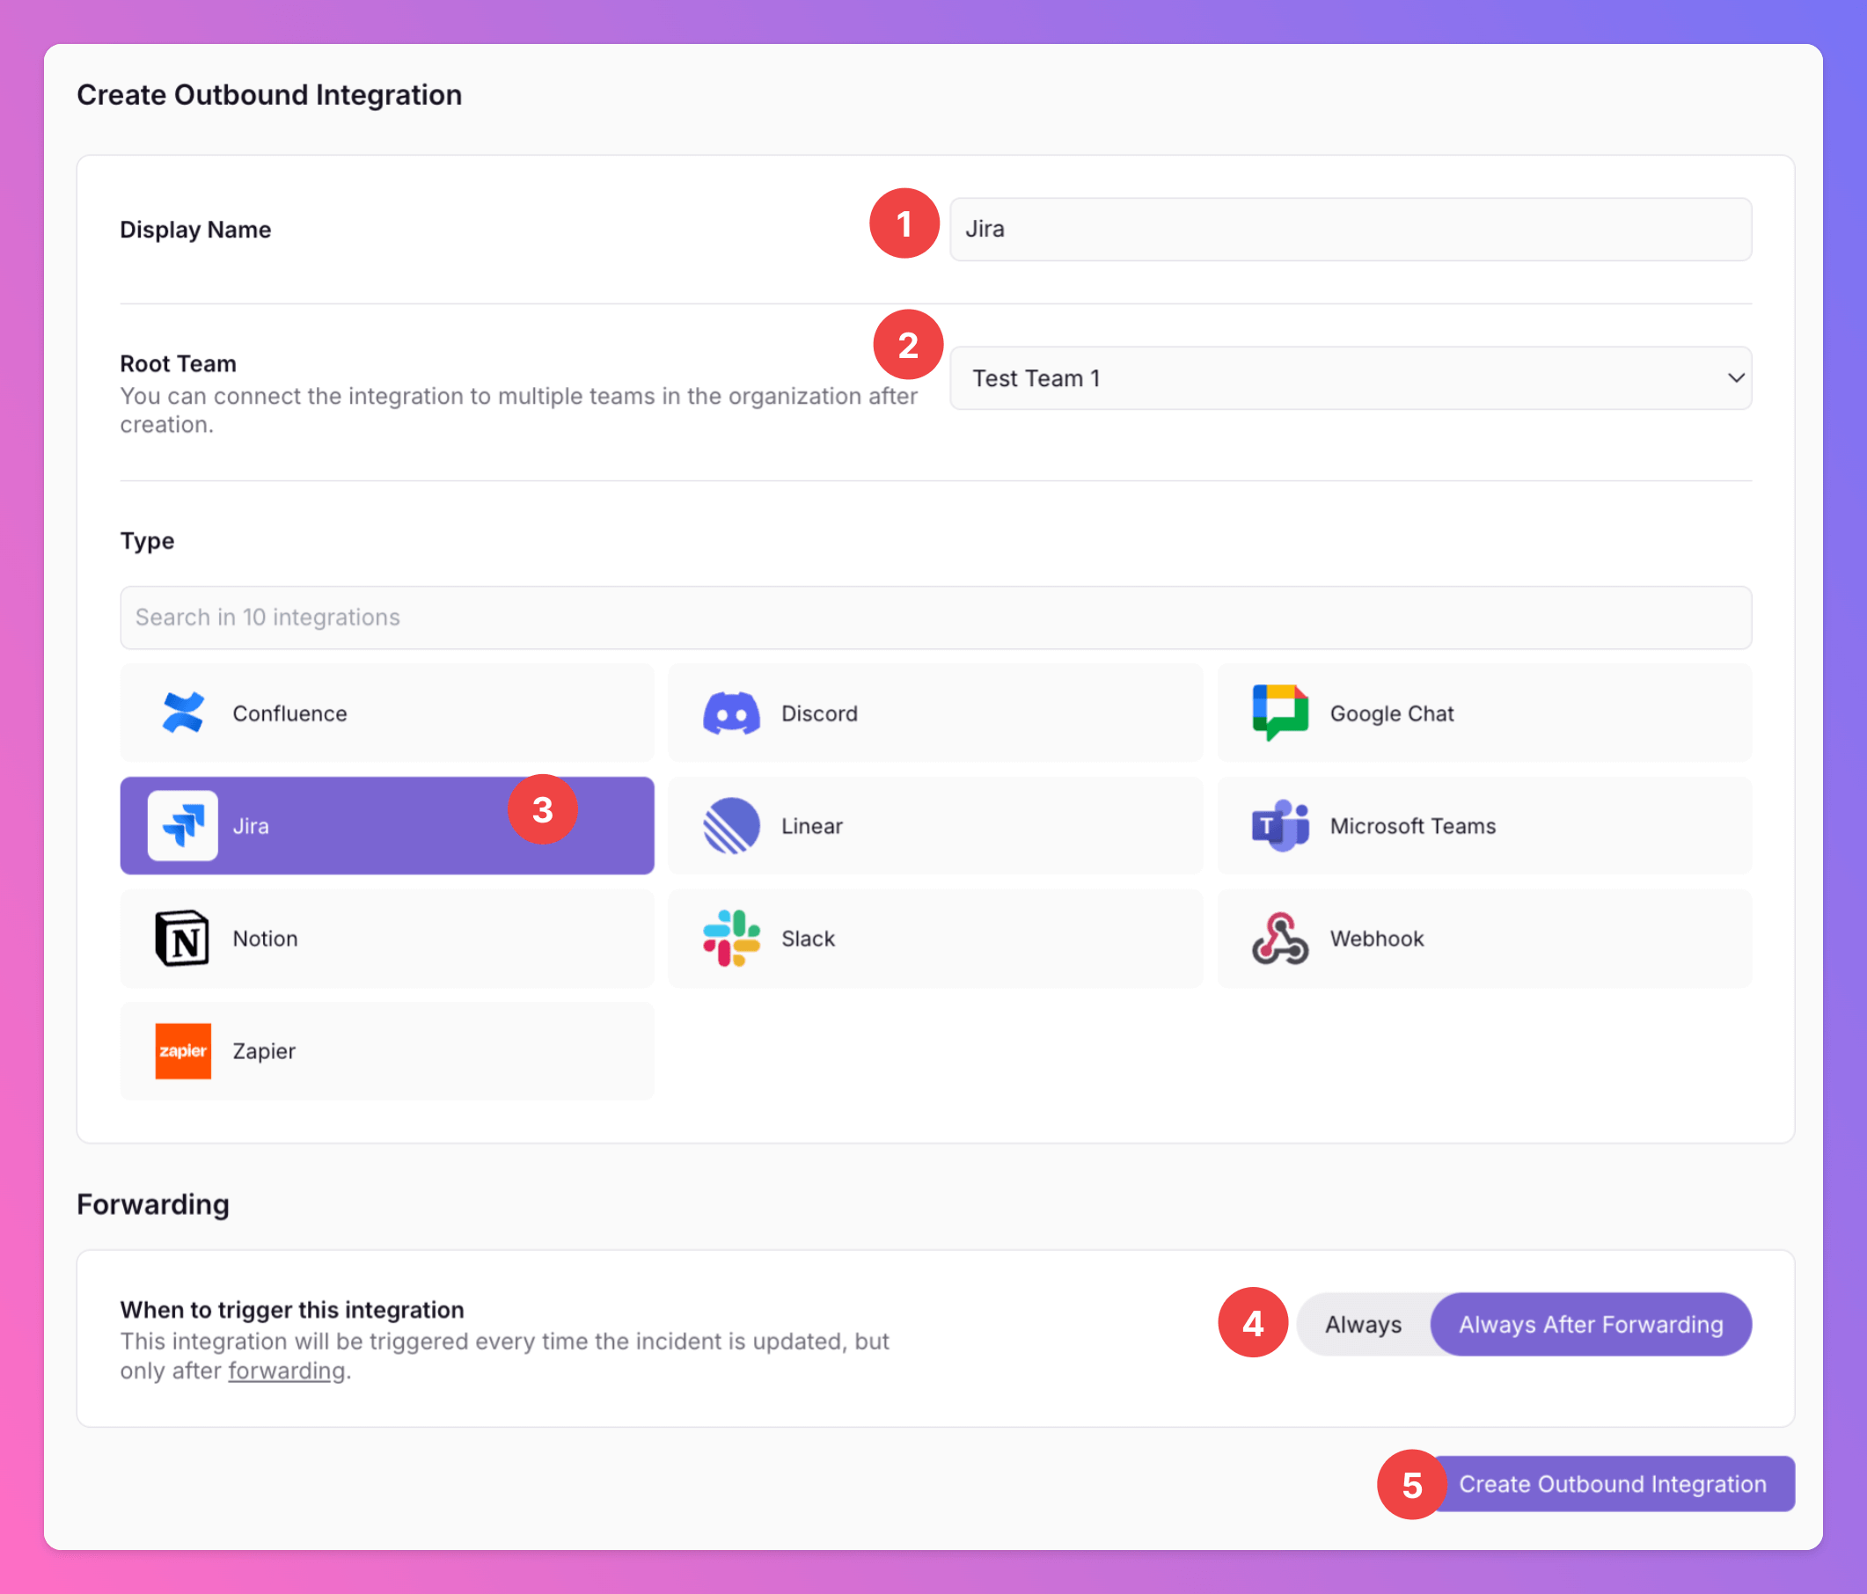Open the Root Team dropdown
The height and width of the screenshot is (1594, 1867).
(x=1334, y=378)
